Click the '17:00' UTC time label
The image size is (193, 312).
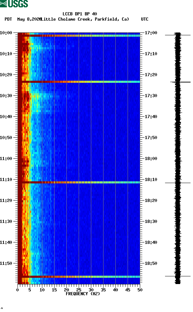[x=151, y=32]
